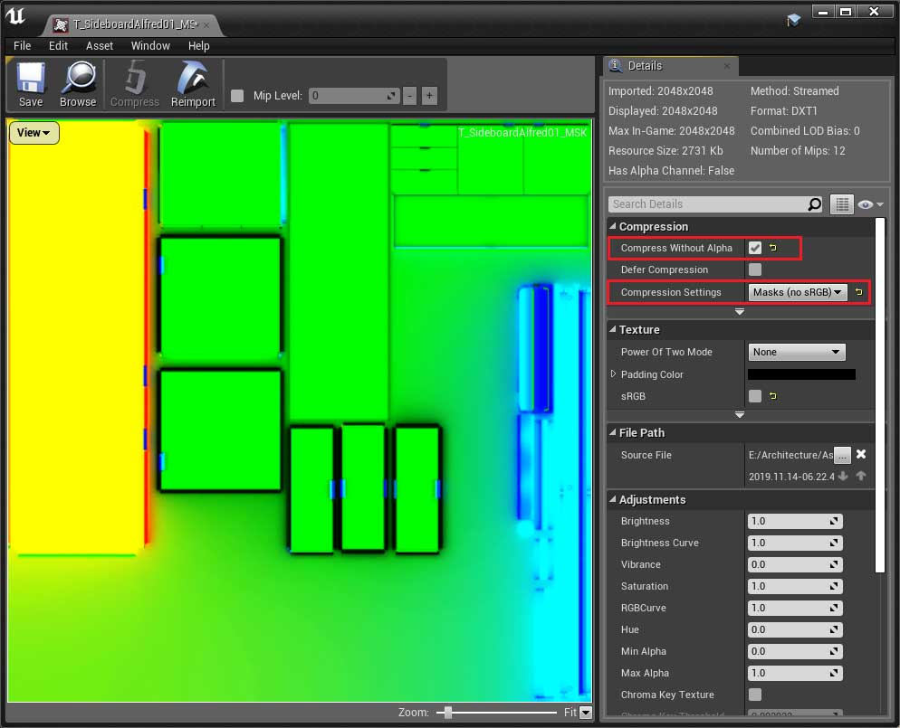This screenshot has width=900, height=728.
Task: Click the Padding Color black swatch
Action: [801, 374]
